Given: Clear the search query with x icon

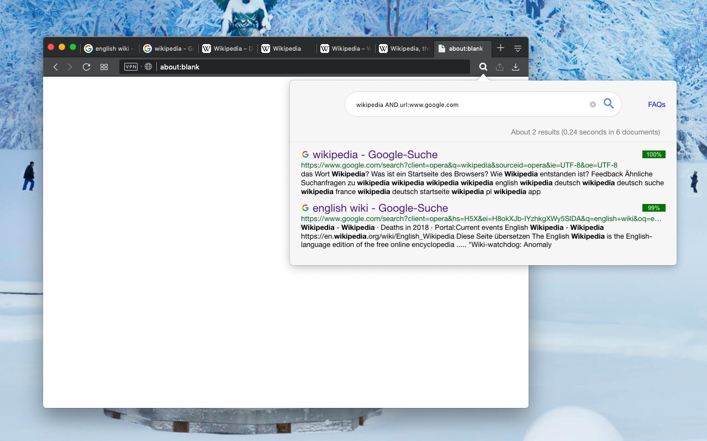Looking at the screenshot, I should pos(593,104).
